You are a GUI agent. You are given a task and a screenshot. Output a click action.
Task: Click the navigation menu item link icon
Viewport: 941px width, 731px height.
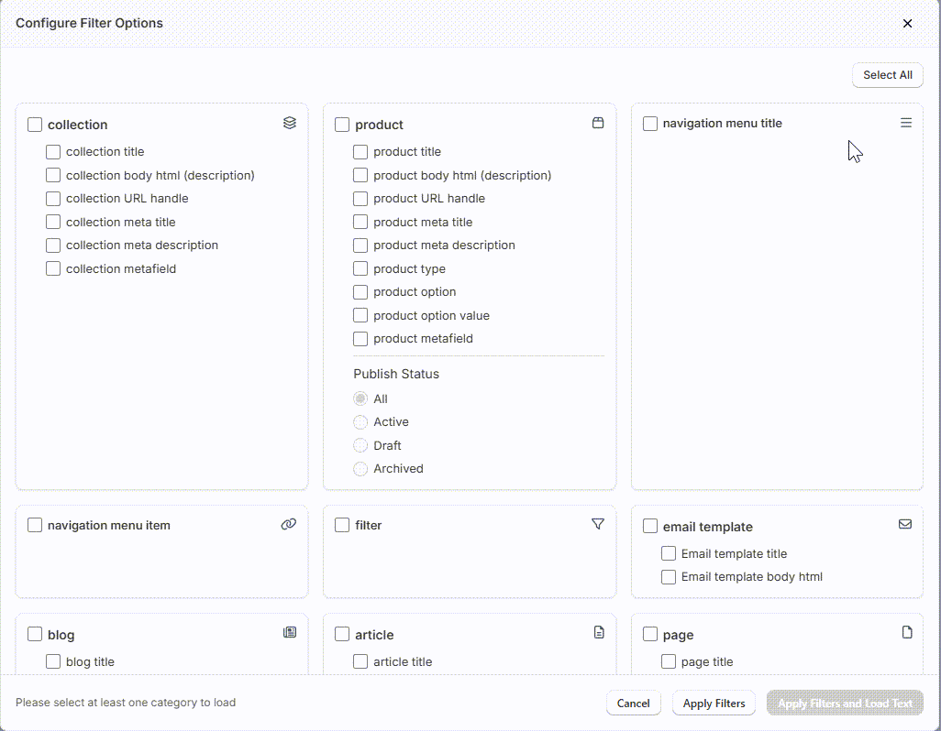click(289, 524)
